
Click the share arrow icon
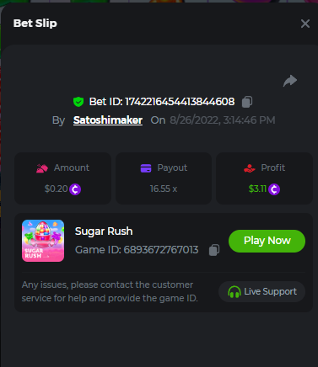[x=290, y=81]
